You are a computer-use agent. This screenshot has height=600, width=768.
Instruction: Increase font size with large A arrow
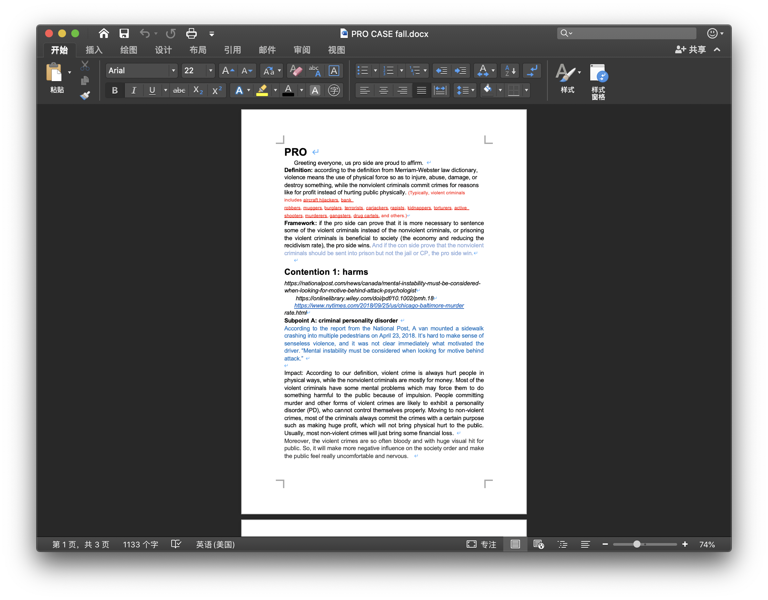(x=228, y=71)
